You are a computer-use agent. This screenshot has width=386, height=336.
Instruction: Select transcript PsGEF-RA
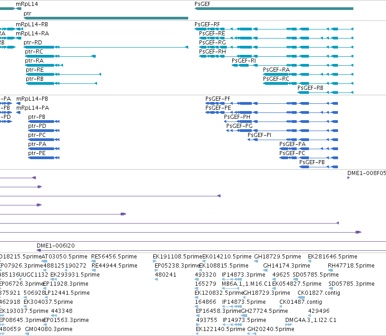(308, 74)
